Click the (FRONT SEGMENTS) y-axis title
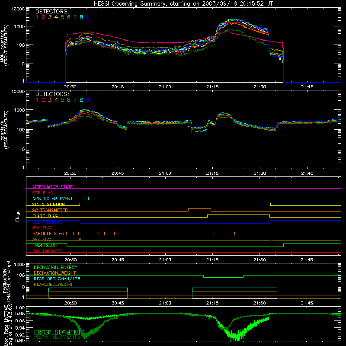 click(x=6, y=45)
